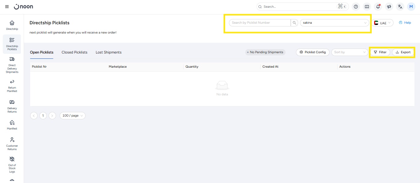420x183 pixels.
Task: Click the Search by Picklist Number field
Action: point(260,23)
